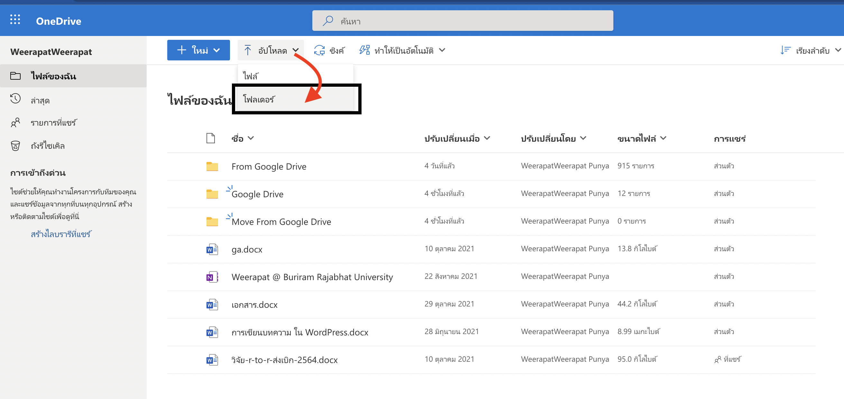Screen dimensions: 844x399
Task: Open วิจัย-r-to-r-ส่งเบิก-2564.docx file name
Action: click(284, 360)
